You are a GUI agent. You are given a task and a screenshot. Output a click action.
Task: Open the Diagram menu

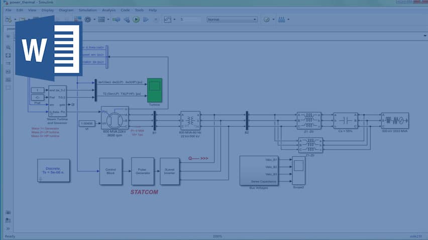point(66,10)
